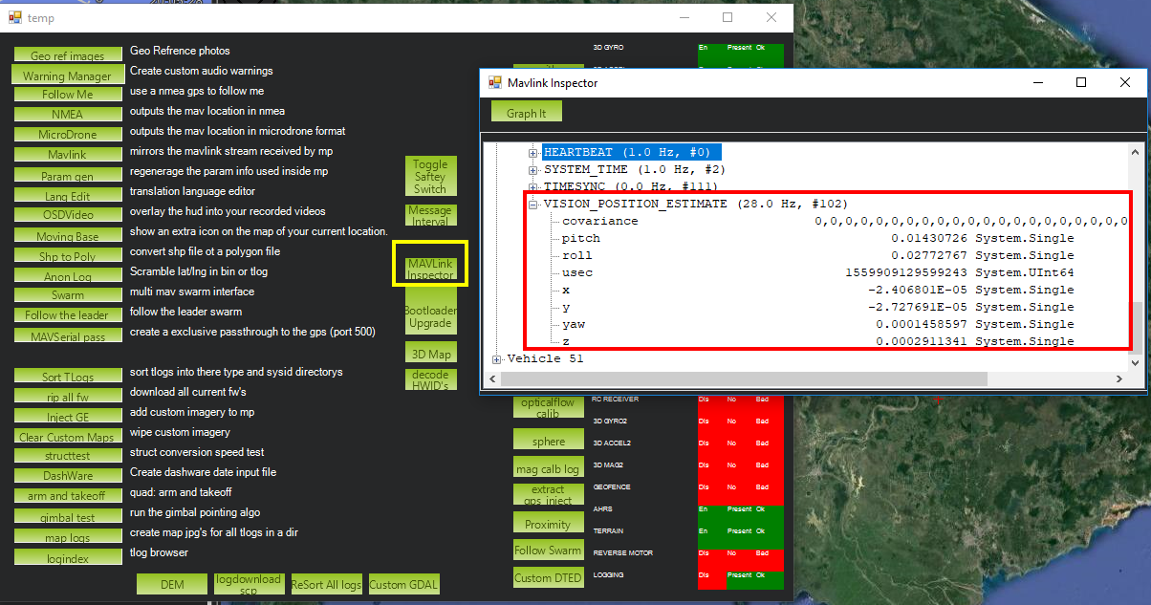Image resolution: width=1151 pixels, height=605 pixels.
Task: Click ReSort All logs
Action: tap(326, 583)
